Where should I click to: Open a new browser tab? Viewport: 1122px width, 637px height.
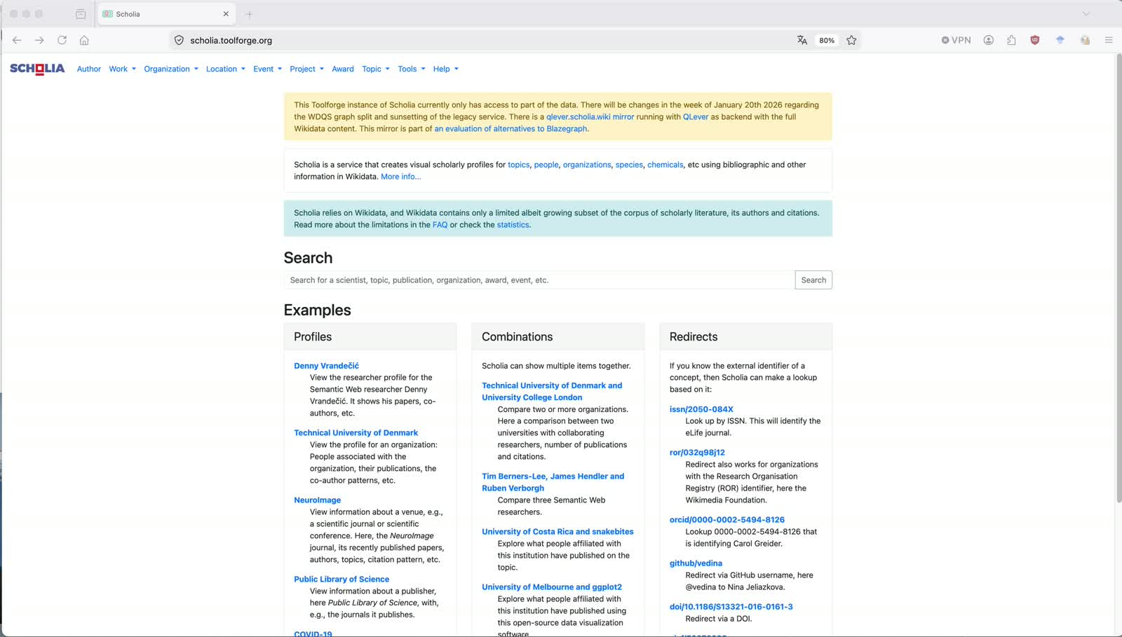pyautogui.click(x=249, y=14)
